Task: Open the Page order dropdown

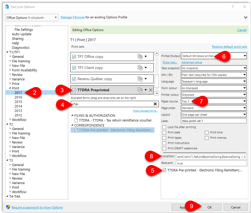Action: [x=214, y=108]
